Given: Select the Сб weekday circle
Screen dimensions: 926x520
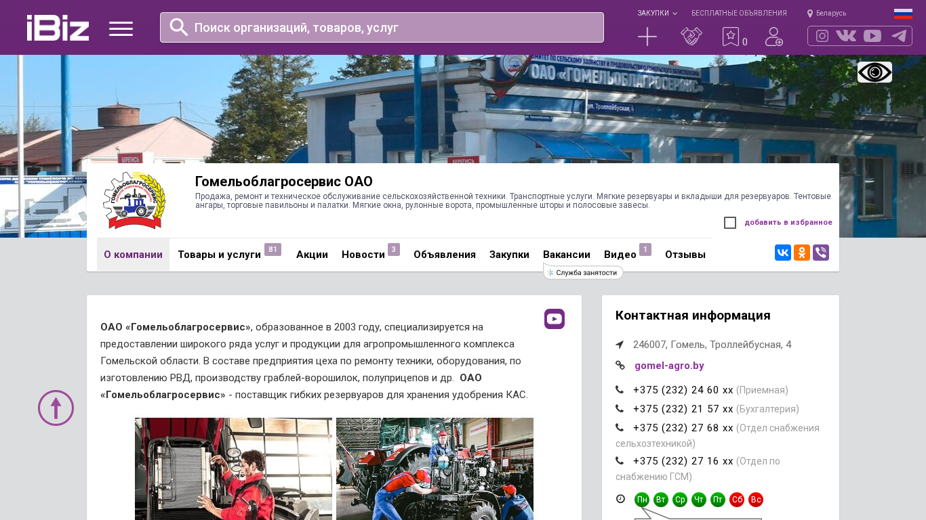Looking at the screenshot, I should pos(737,500).
